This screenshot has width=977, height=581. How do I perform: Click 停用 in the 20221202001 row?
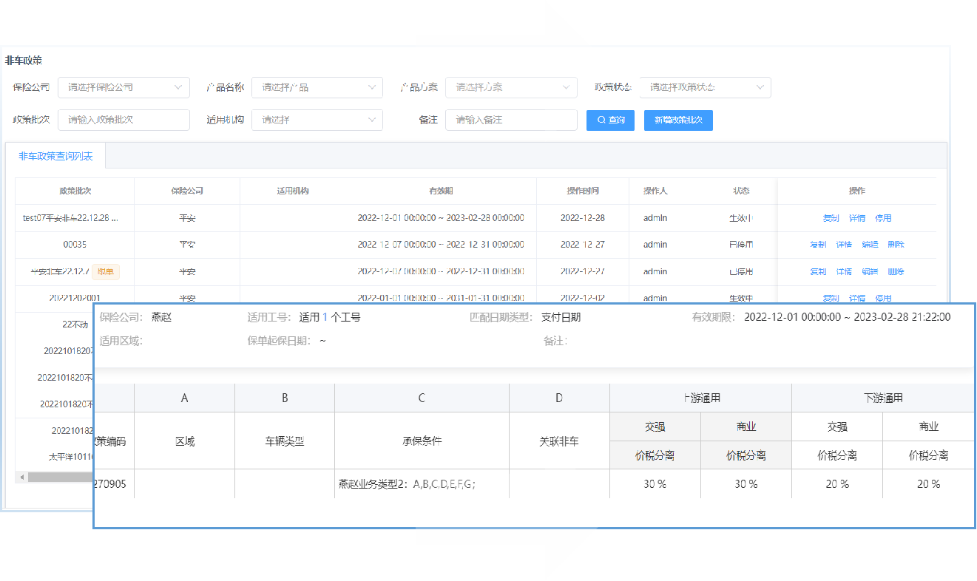pyautogui.click(x=883, y=298)
